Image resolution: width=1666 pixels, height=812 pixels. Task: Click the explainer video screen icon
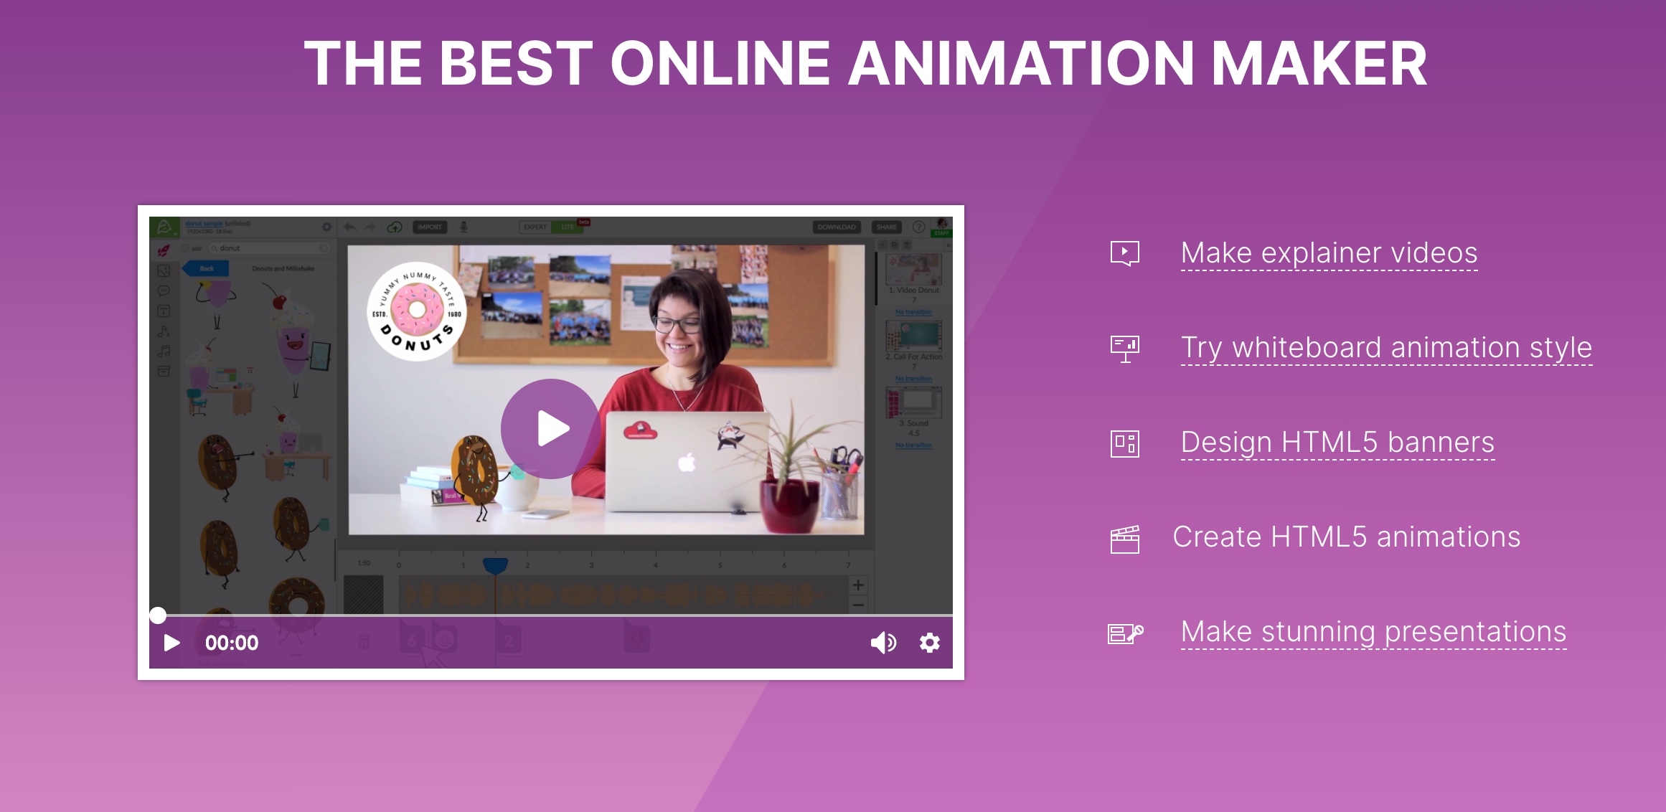[1124, 252]
